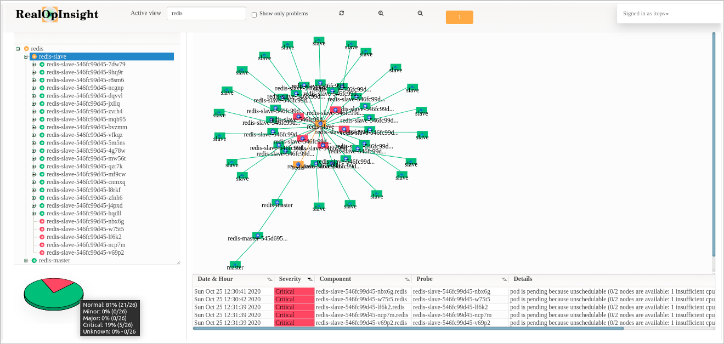The height and width of the screenshot is (344, 724).
Task: Expand redis-slave-546fc99d45-5m5ns tree node
Action: point(33,143)
